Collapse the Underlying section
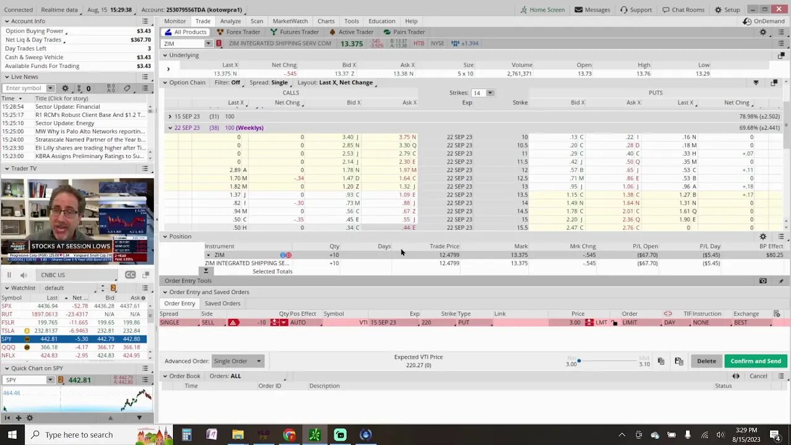 point(165,56)
